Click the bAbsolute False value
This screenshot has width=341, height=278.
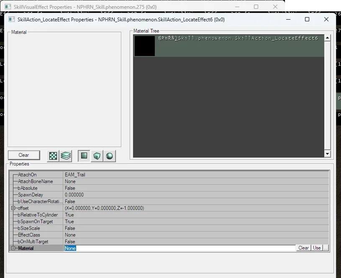[x=70, y=188]
